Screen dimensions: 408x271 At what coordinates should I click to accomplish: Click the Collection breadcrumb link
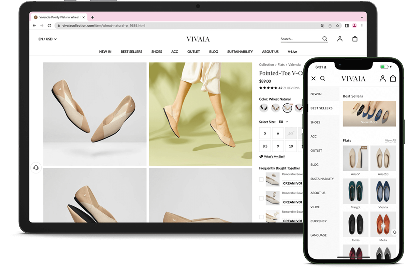click(x=266, y=64)
